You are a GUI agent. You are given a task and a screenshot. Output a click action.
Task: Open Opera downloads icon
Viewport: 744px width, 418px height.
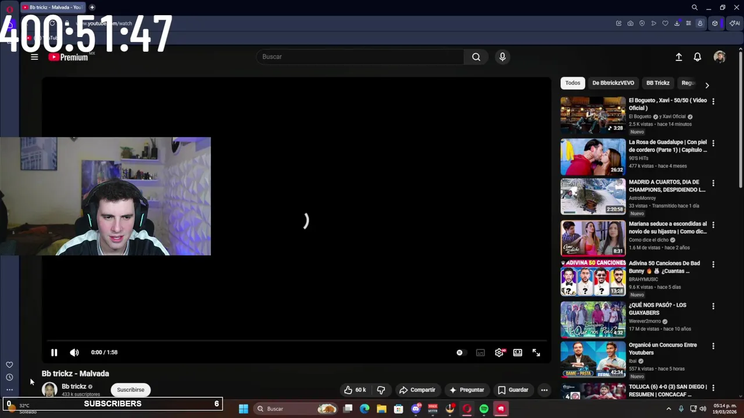point(677,23)
